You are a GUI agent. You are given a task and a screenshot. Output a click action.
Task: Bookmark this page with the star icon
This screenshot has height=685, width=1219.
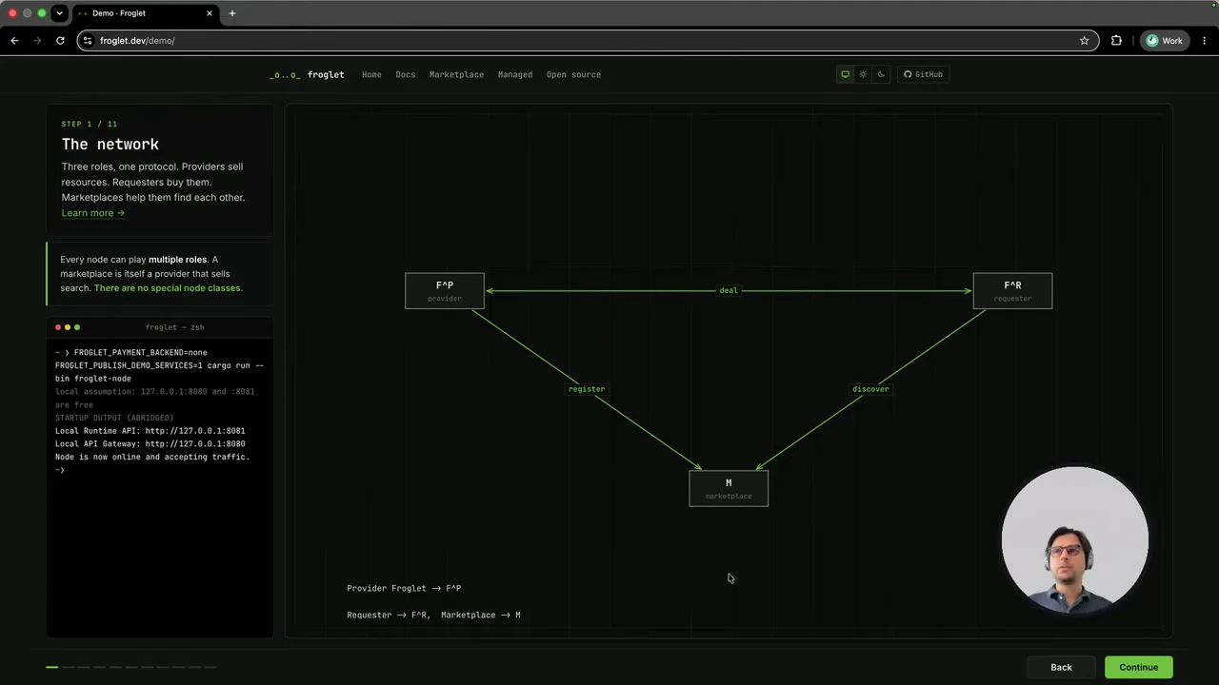[1084, 41]
